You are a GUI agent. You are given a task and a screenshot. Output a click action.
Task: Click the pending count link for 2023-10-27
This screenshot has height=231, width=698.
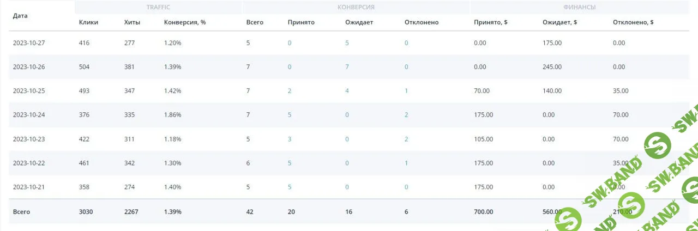click(347, 43)
